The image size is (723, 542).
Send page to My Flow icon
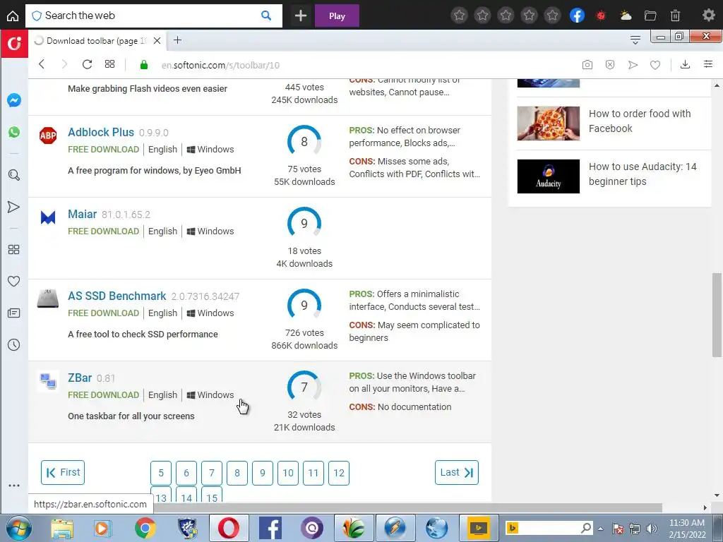pos(633,65)
